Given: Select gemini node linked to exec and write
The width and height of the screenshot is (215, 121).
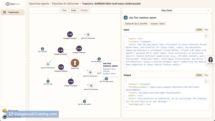Looking at the screenshot, I should 48,64.
